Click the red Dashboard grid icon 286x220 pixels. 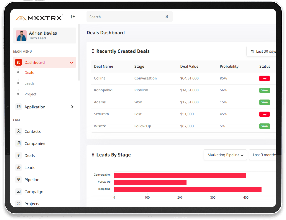point(19,62)
